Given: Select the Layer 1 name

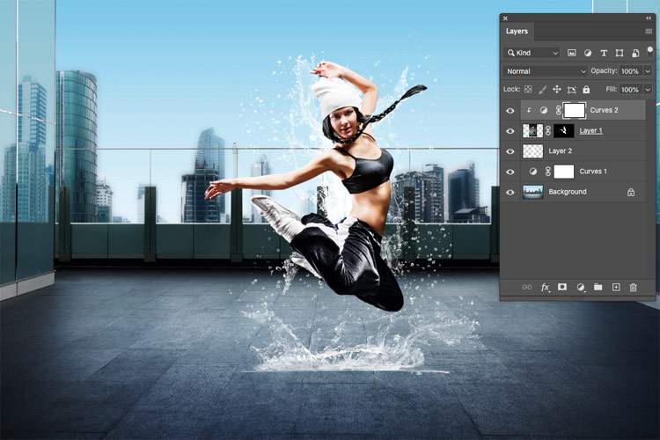Looking at the screenshot, I should coord(591,130).
